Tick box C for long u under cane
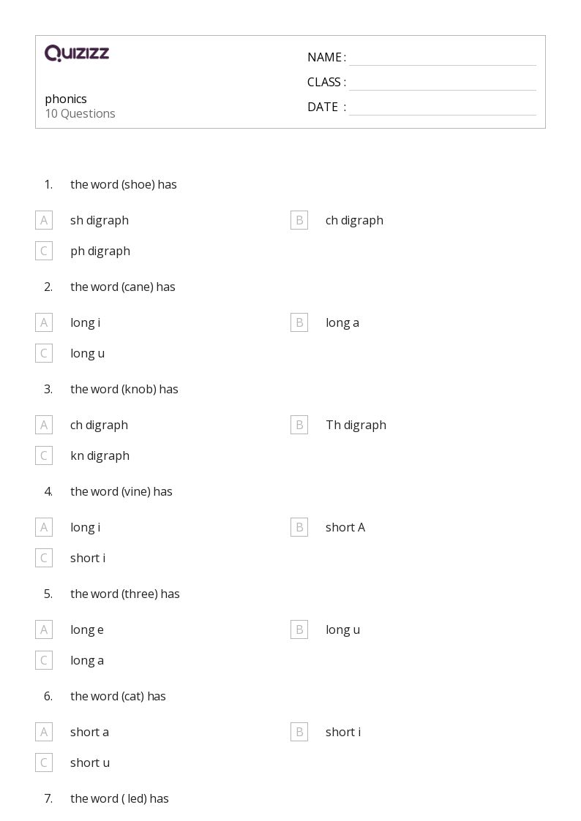The height and width of the screenshot is (821, 581). (44, 353)
